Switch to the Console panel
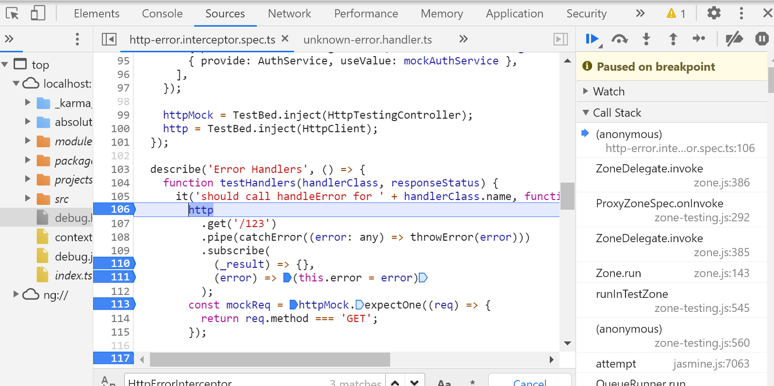This screenshot has width=774, height=386. (x=162, y=14)
